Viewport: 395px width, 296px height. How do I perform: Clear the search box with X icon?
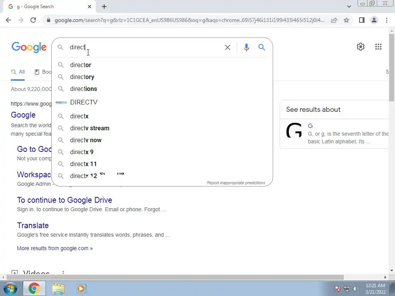227,47
